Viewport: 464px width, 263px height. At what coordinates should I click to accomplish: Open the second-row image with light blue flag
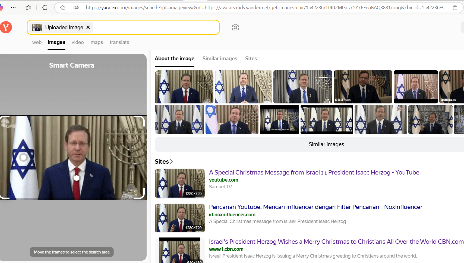tap(232, 120)
